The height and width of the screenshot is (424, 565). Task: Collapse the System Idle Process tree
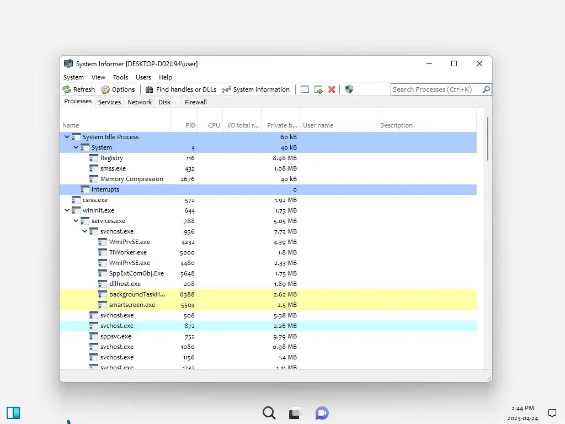pyautogui.click(x=67, y=137)
